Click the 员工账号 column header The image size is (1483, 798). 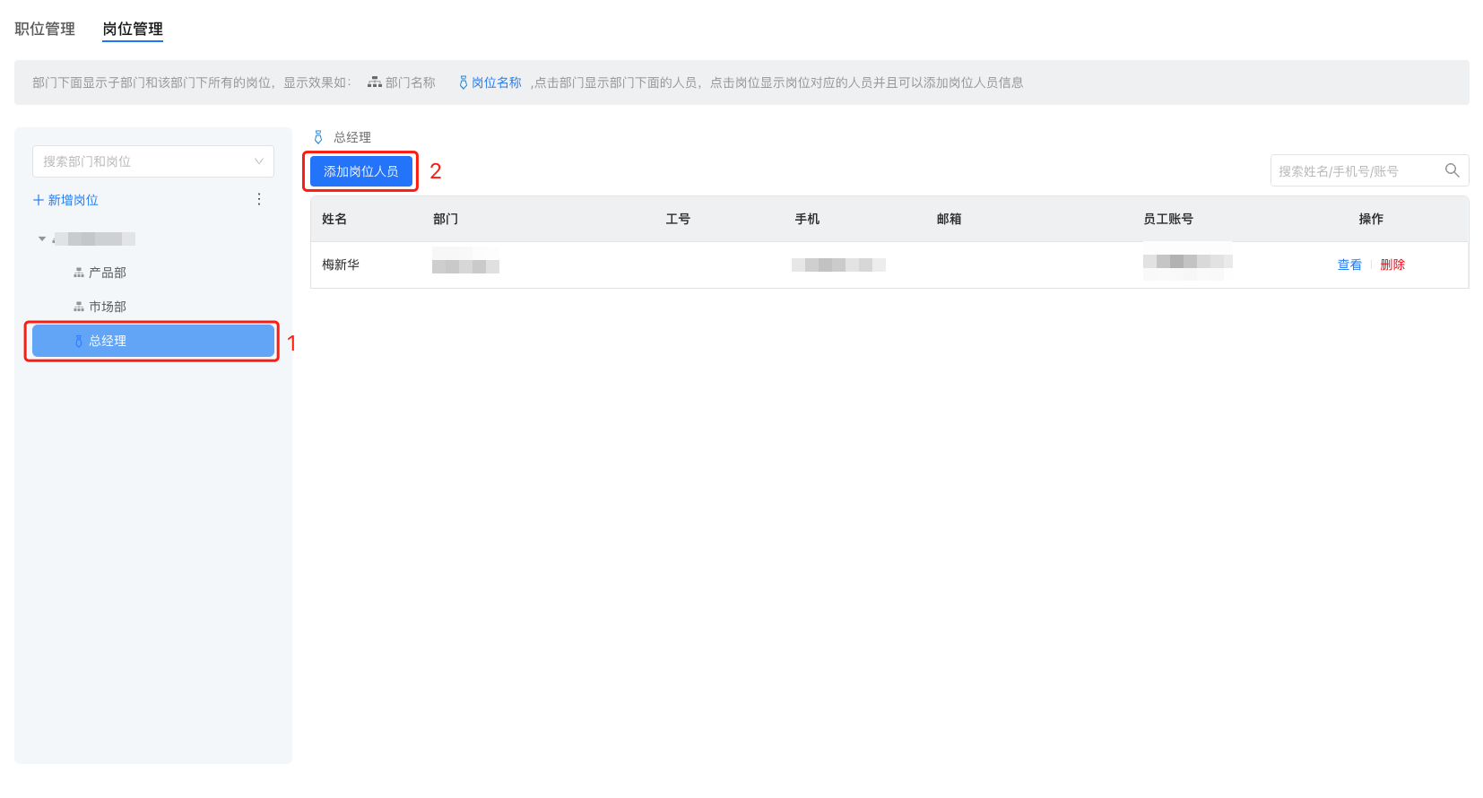1168,219
